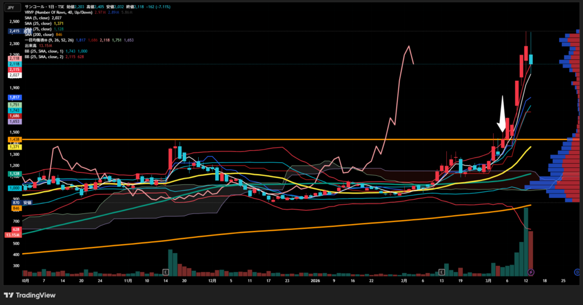Click the red 13.15M volume label
Viewport: 583px width, 305px height.
[x=13, y=234]
